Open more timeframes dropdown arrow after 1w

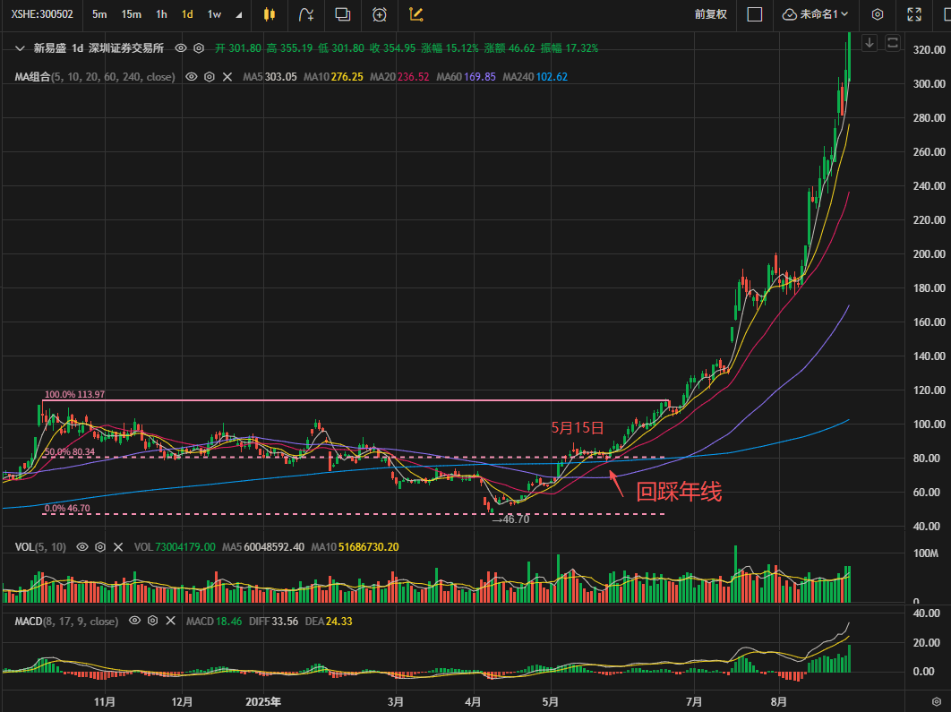pos(238,14)
